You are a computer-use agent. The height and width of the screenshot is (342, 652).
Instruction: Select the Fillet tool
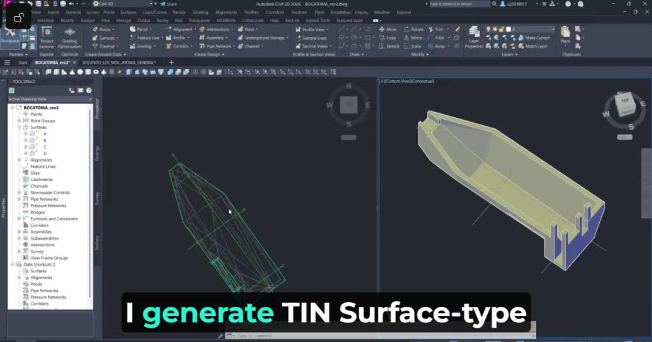coord(436,38)
